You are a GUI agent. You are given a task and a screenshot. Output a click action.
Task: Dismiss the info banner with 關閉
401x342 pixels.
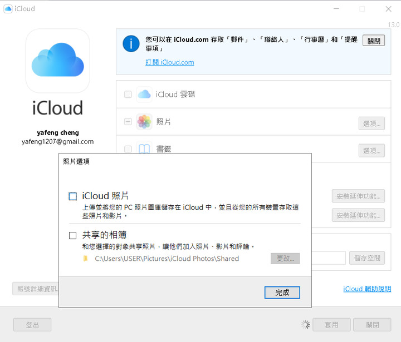click(x=374, y=41)
